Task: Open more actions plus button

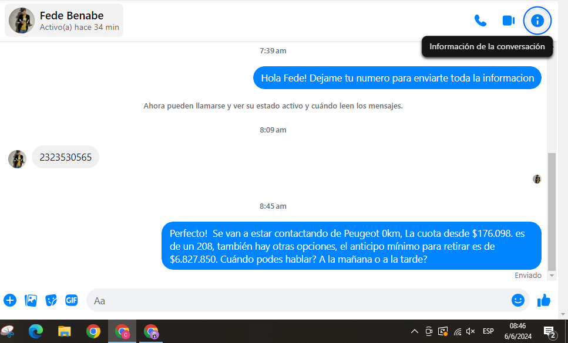Action: point(10,300)
